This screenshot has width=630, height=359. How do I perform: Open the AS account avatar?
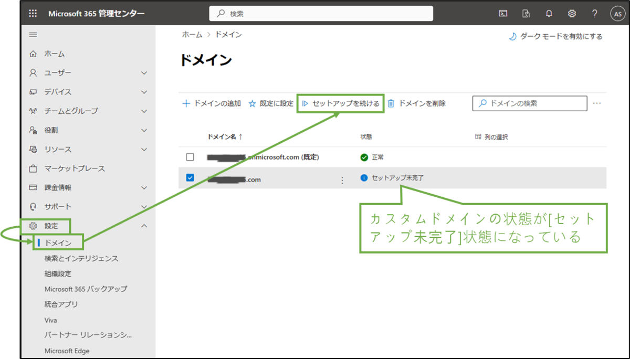pyautogui.click(x=617, y=14)
